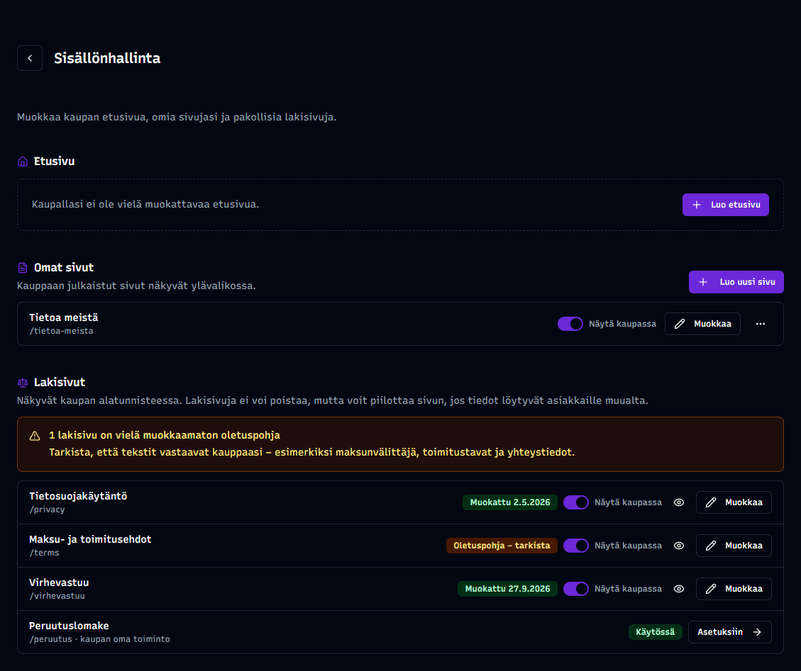Preview Maksu- ja toimitusehdot with the eye icon
The image size is (801, 671).
tap(679, 546)
